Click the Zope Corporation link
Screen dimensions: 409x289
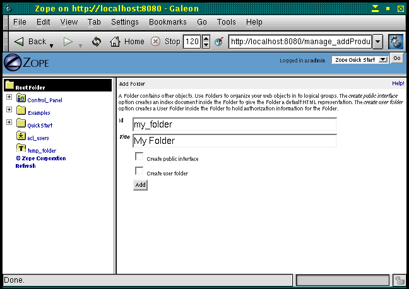click(x=41, y=158)
